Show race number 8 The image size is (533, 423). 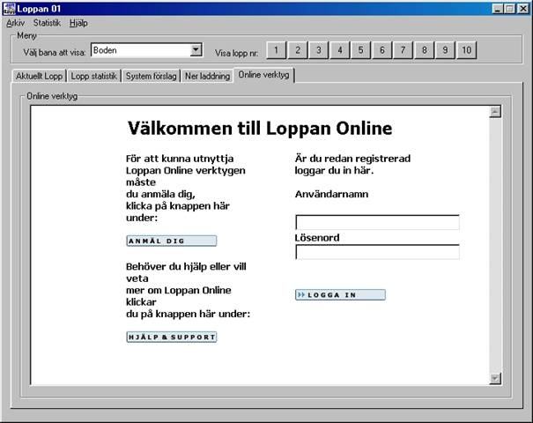pyautogui.click(x=424, y=50)
